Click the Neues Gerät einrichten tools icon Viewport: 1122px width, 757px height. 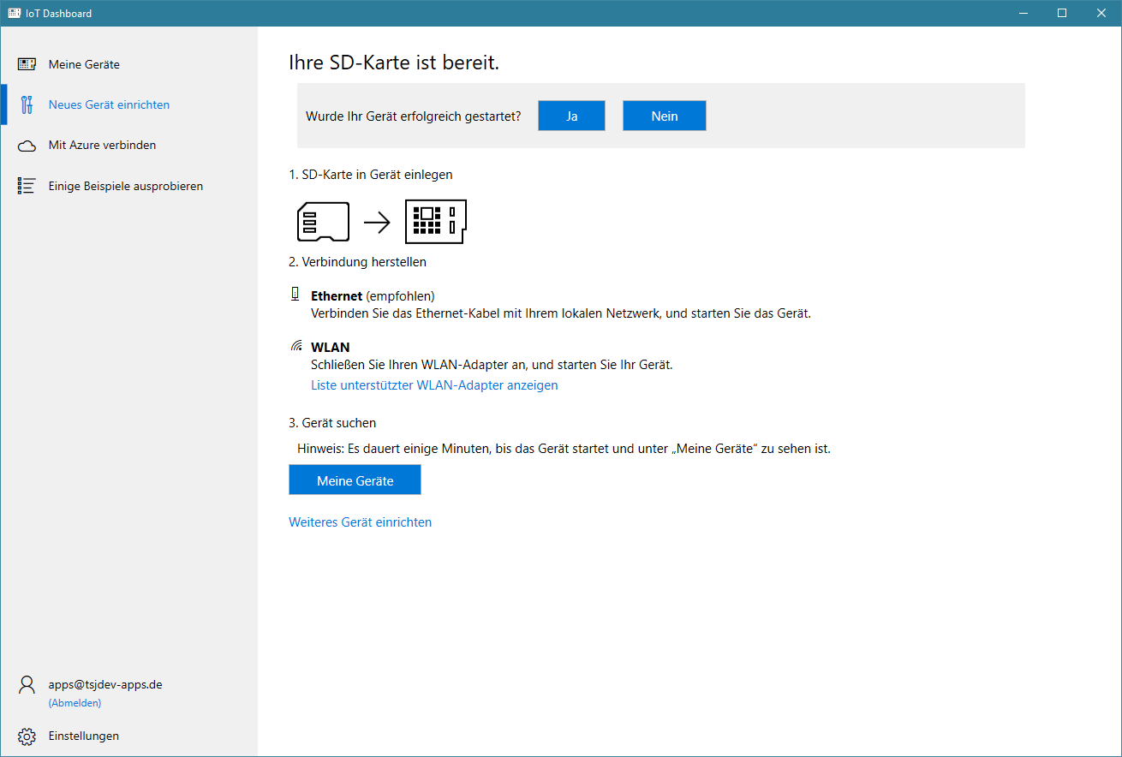tap(27, 104)
